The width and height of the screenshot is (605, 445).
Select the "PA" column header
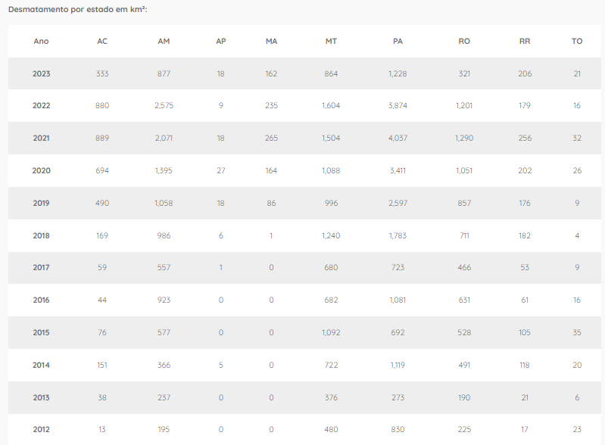(398, 41)
